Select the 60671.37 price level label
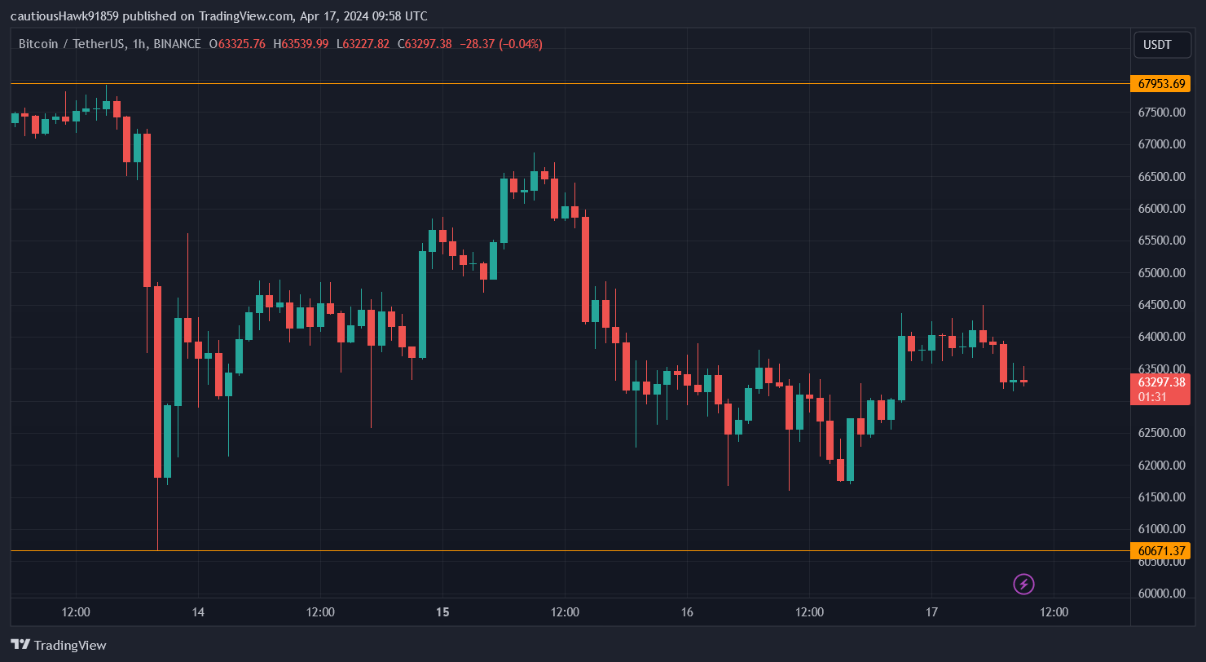 [1160, 550]
